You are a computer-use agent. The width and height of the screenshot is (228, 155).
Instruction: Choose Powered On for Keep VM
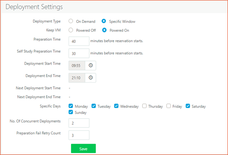(x=104, y=30)
